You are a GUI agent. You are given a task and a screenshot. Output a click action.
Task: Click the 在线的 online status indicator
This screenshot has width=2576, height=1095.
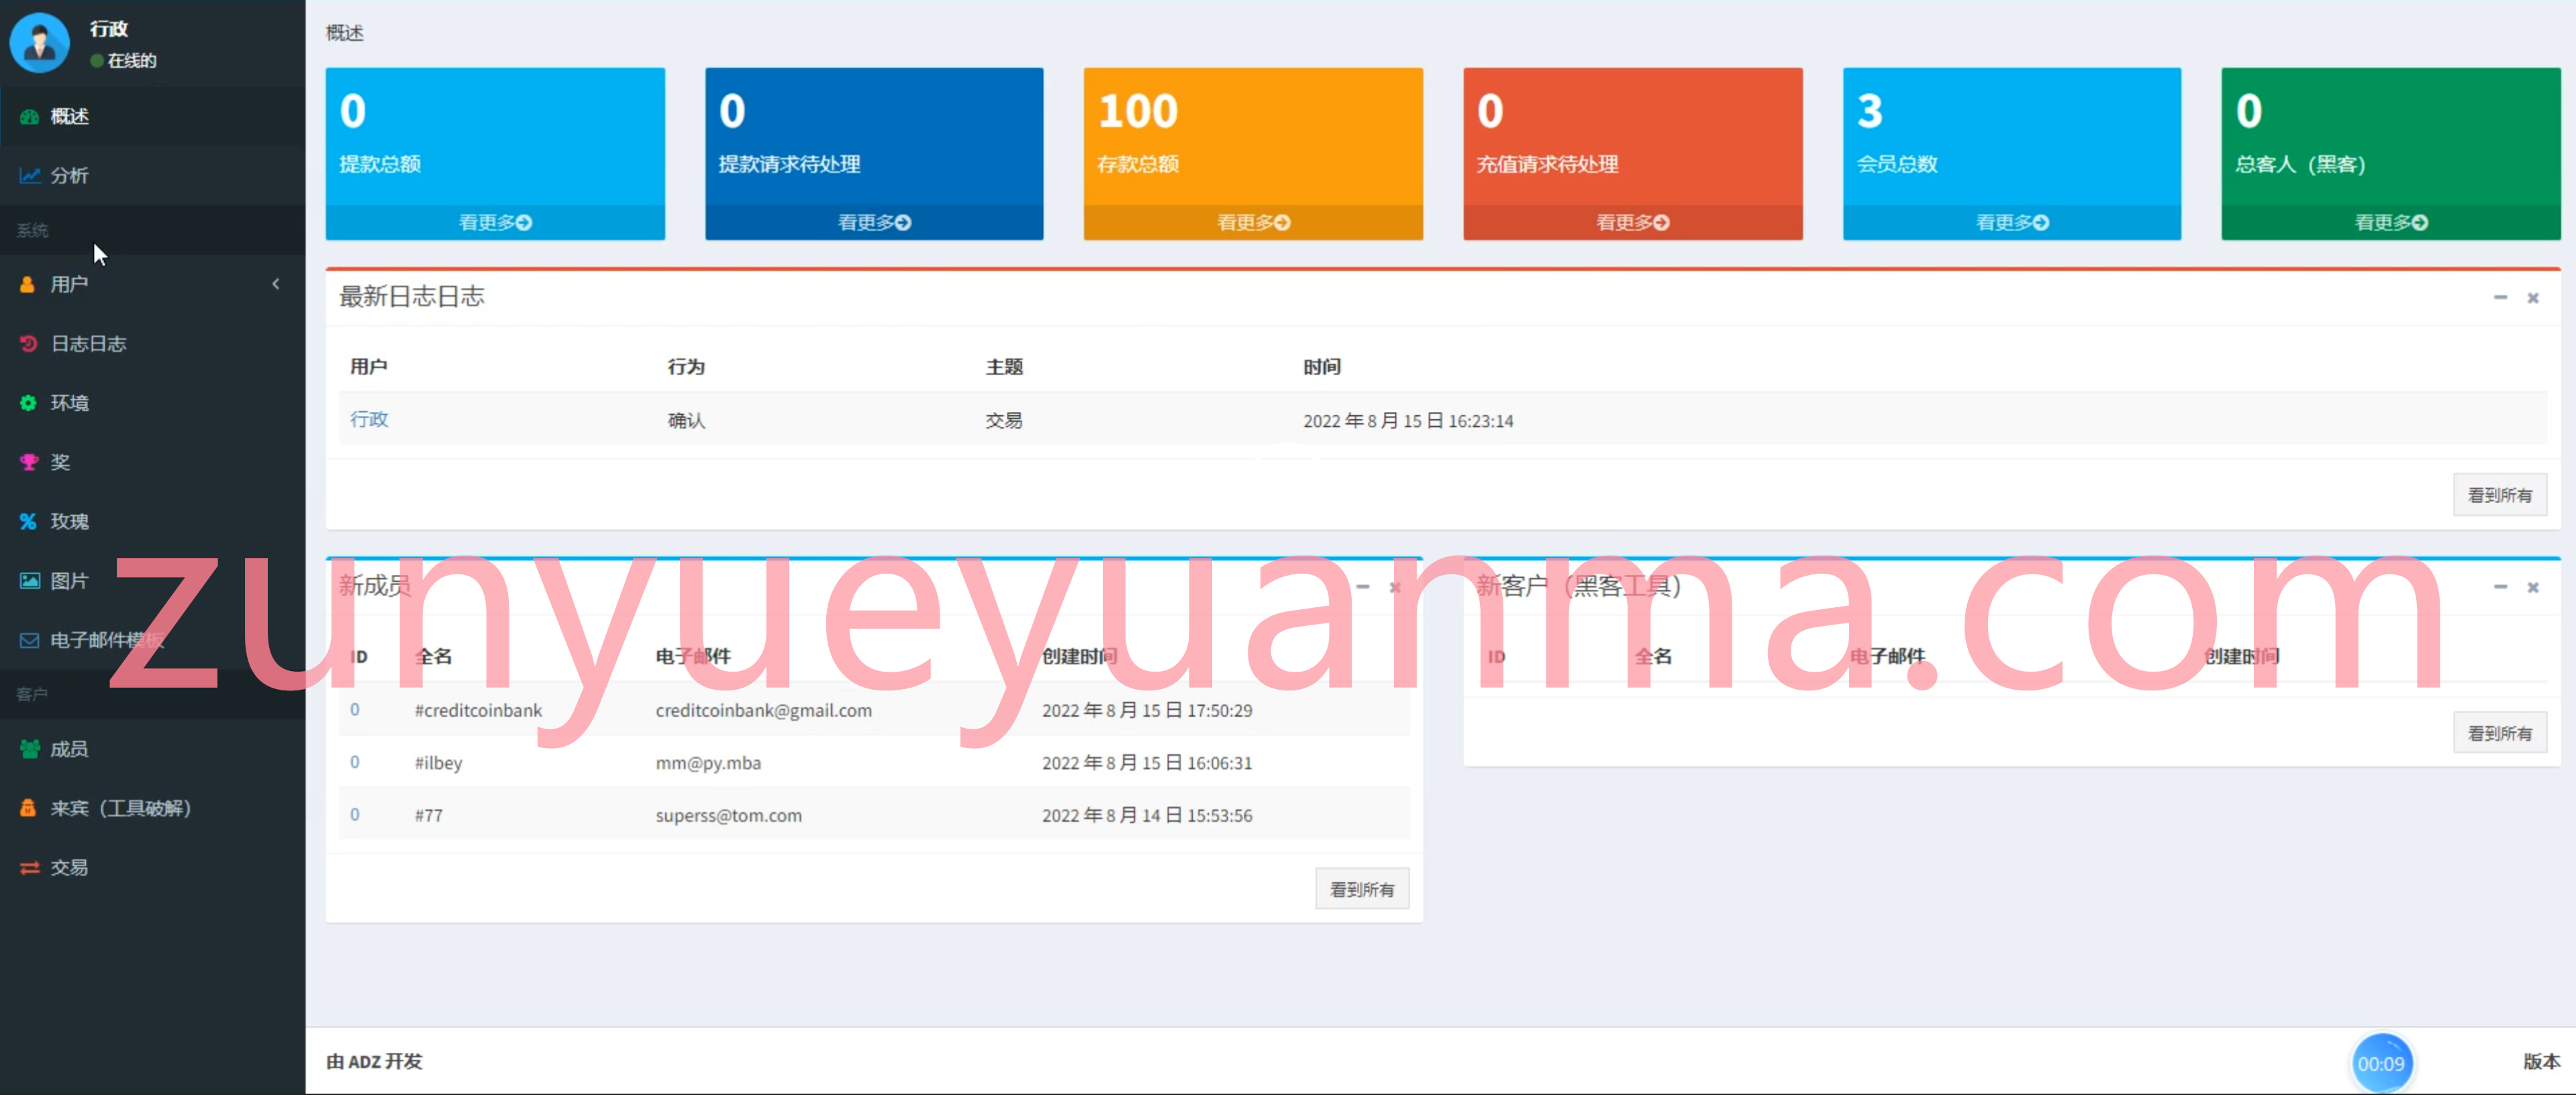pyautogui.click(x=123, y=61)
